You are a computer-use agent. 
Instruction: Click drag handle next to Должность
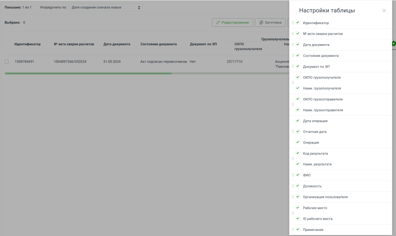[x=293, y=186]
